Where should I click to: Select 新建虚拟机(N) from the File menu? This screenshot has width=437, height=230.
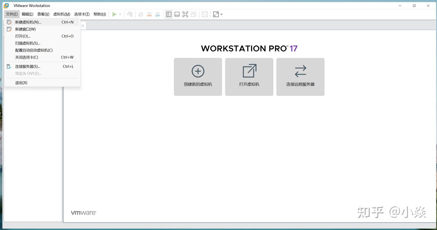28,22
